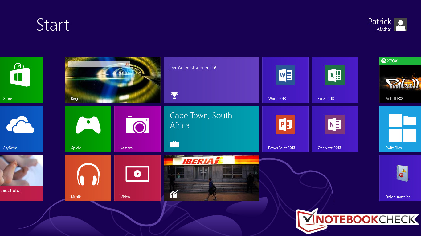This screenshot has width=421, height=236.
Task: Open the SkyDrive tile
Action: (22, 129)
